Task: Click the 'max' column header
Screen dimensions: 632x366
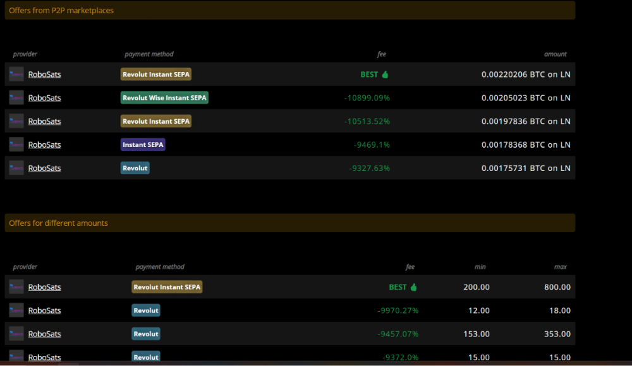Action: [561, 266]
